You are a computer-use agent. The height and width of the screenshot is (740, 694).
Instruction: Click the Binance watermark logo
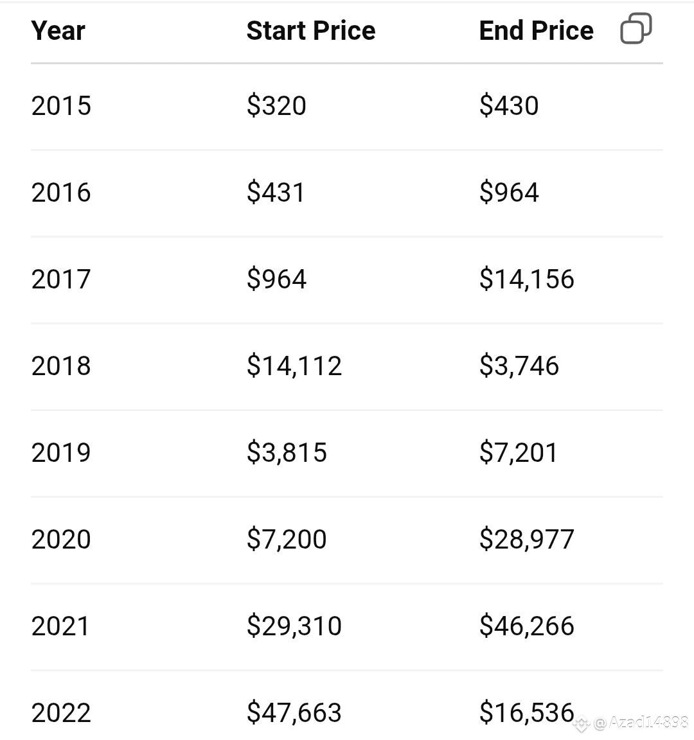[581, 723]
